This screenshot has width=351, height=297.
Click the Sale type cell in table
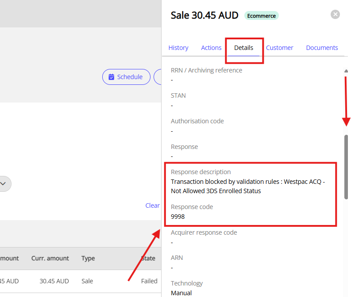[x=87, y=281]
